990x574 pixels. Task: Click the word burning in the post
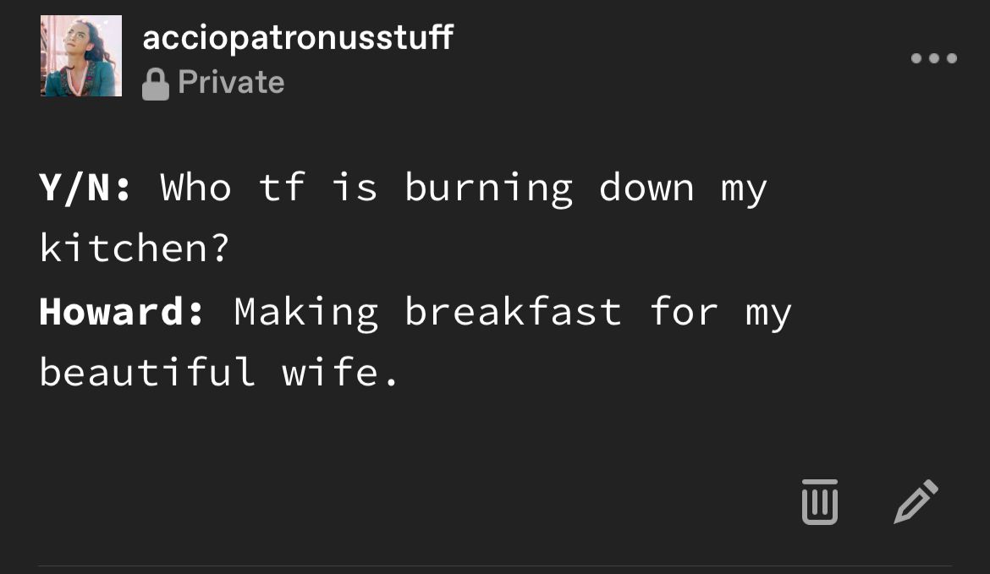tap(489, 188)
